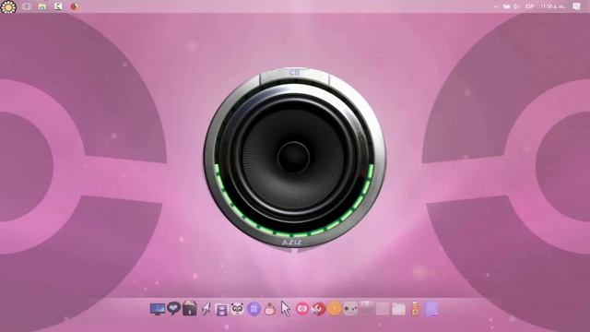Open File Explorer from the top taskbar
The image size is (590, 332).
tap(42, 6)
